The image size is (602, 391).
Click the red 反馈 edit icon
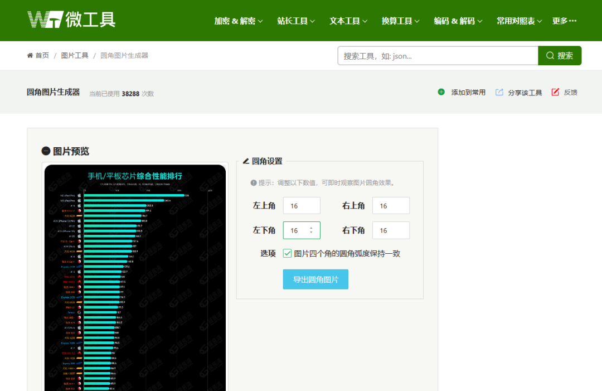555,92
